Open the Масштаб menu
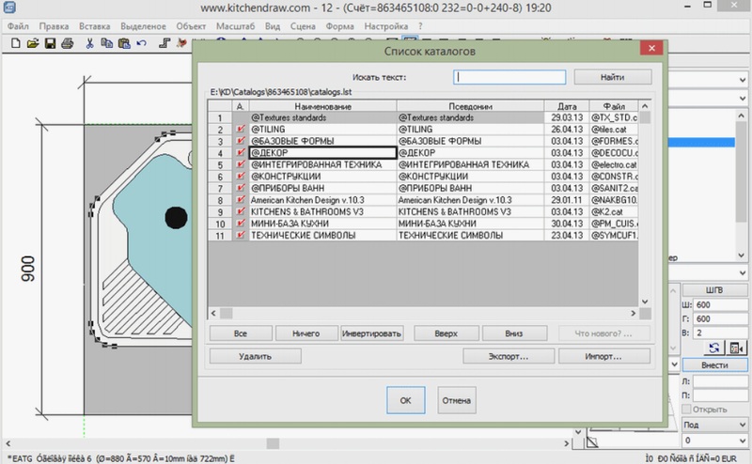 [x=235, y=26]
